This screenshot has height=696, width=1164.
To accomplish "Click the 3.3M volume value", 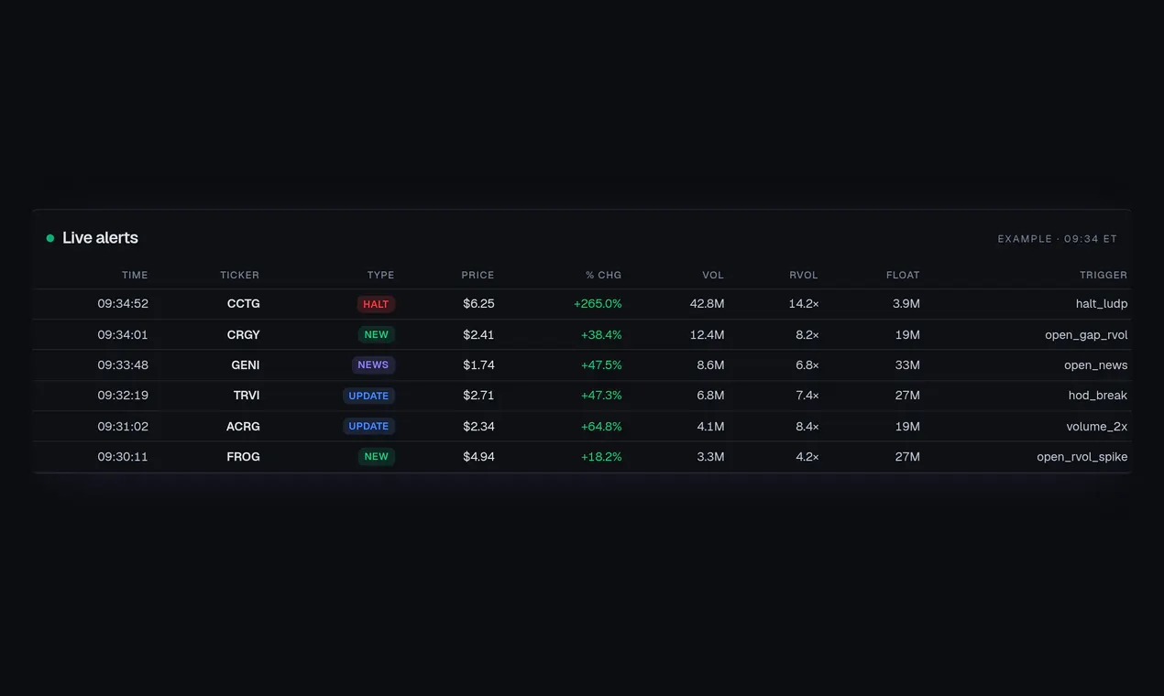I will [x=710, y=457].
